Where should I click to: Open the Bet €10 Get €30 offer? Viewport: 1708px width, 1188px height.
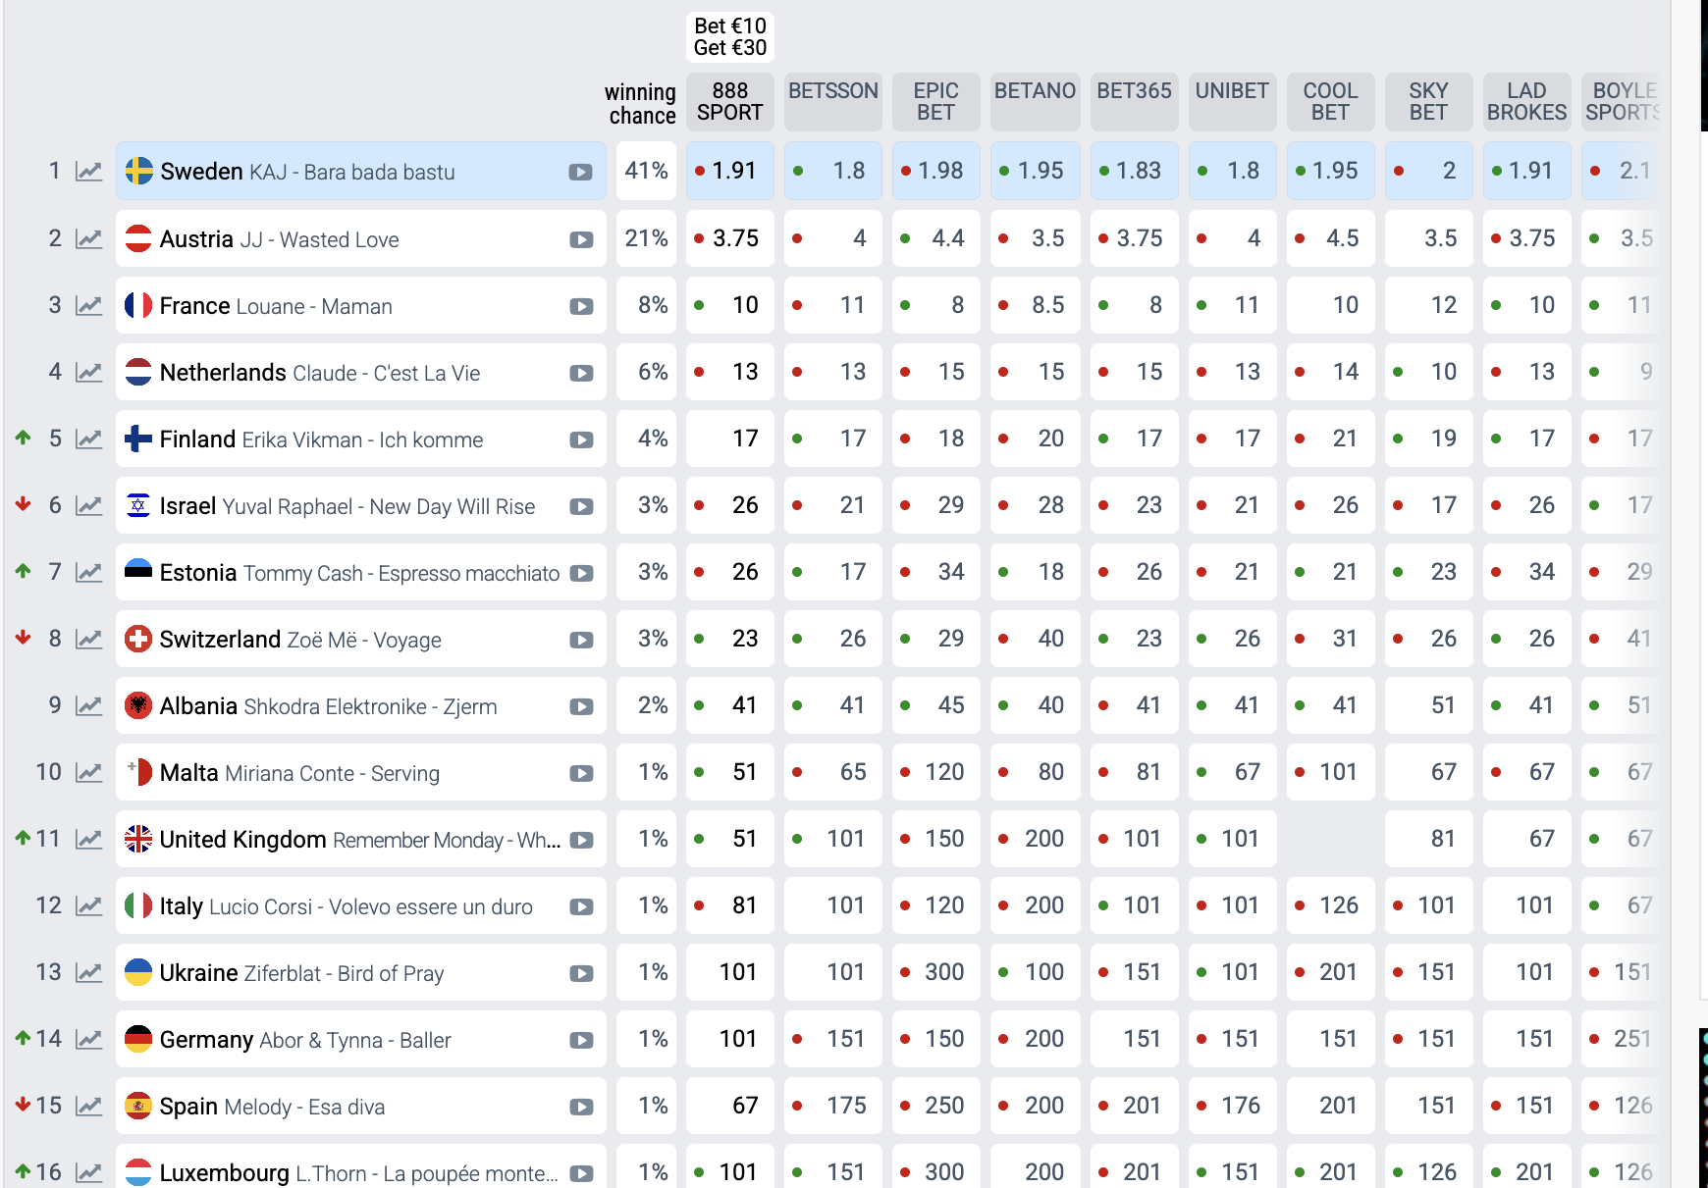click(729, 37)
